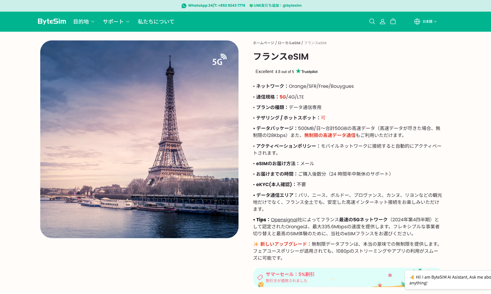Expand the サポート dropdown menu
Viewport: 491px width, 294px height.
click(x=116, y=22)
